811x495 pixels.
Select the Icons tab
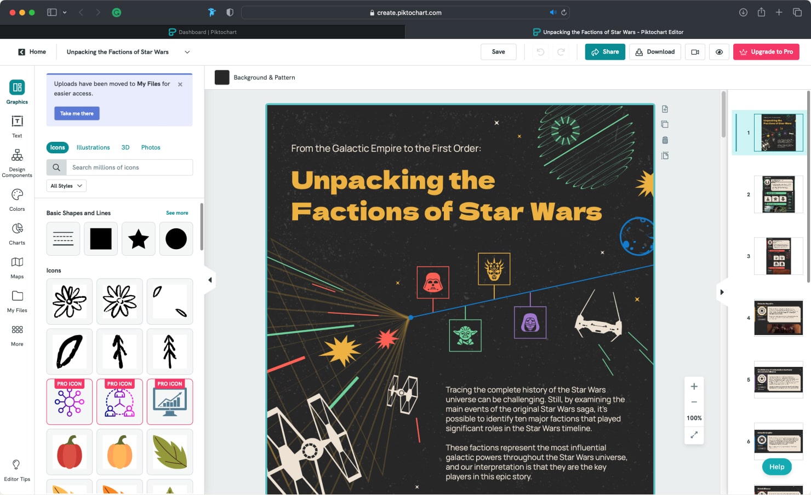coord(58,147)
